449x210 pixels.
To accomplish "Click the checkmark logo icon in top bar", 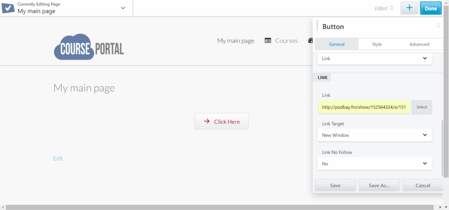I will pos(8,8).
